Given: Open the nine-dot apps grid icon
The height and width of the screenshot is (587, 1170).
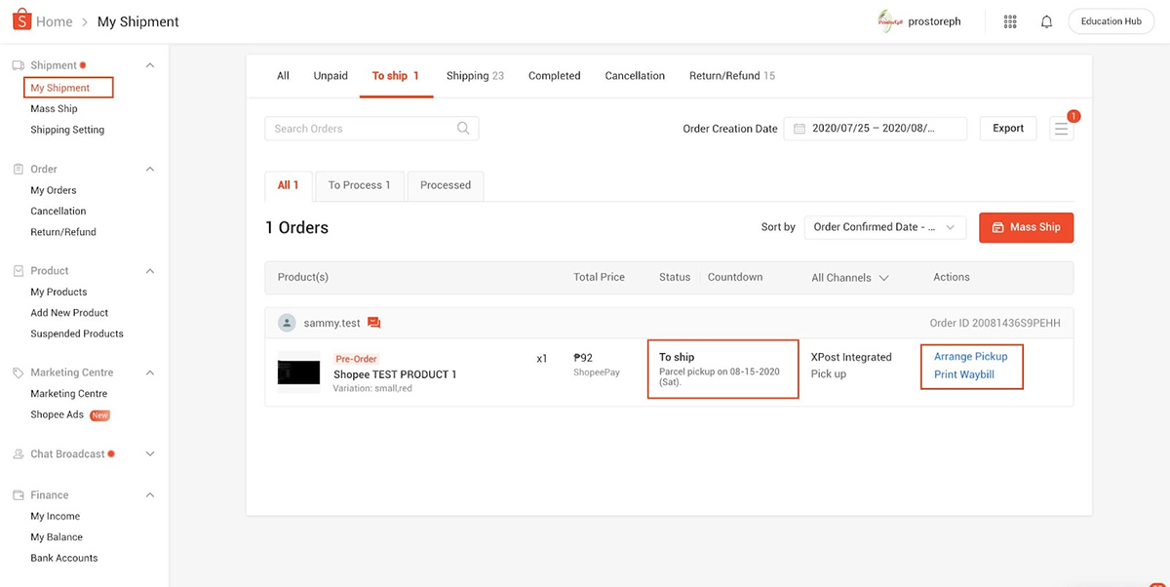Looking at the screenshot, I should tap(1010, 20).
